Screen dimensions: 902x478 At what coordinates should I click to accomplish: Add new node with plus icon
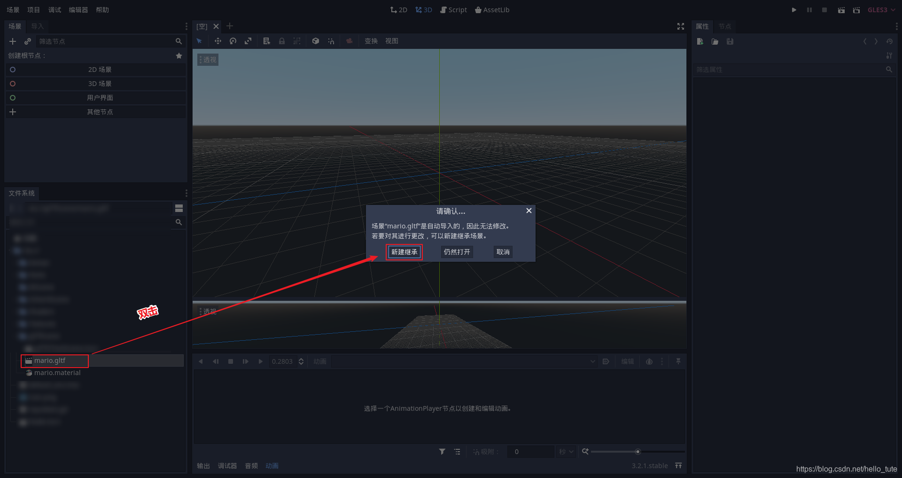point(13,41)
